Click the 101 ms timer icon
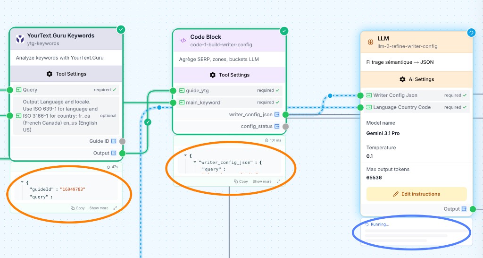 tap(267, 140)
